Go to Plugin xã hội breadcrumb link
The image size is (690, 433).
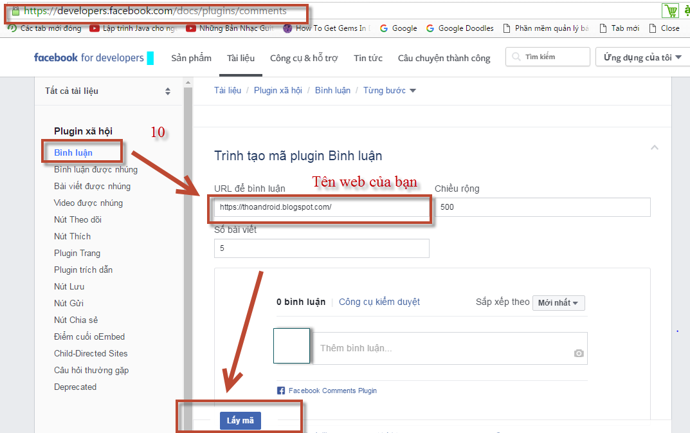coord(278,90)
